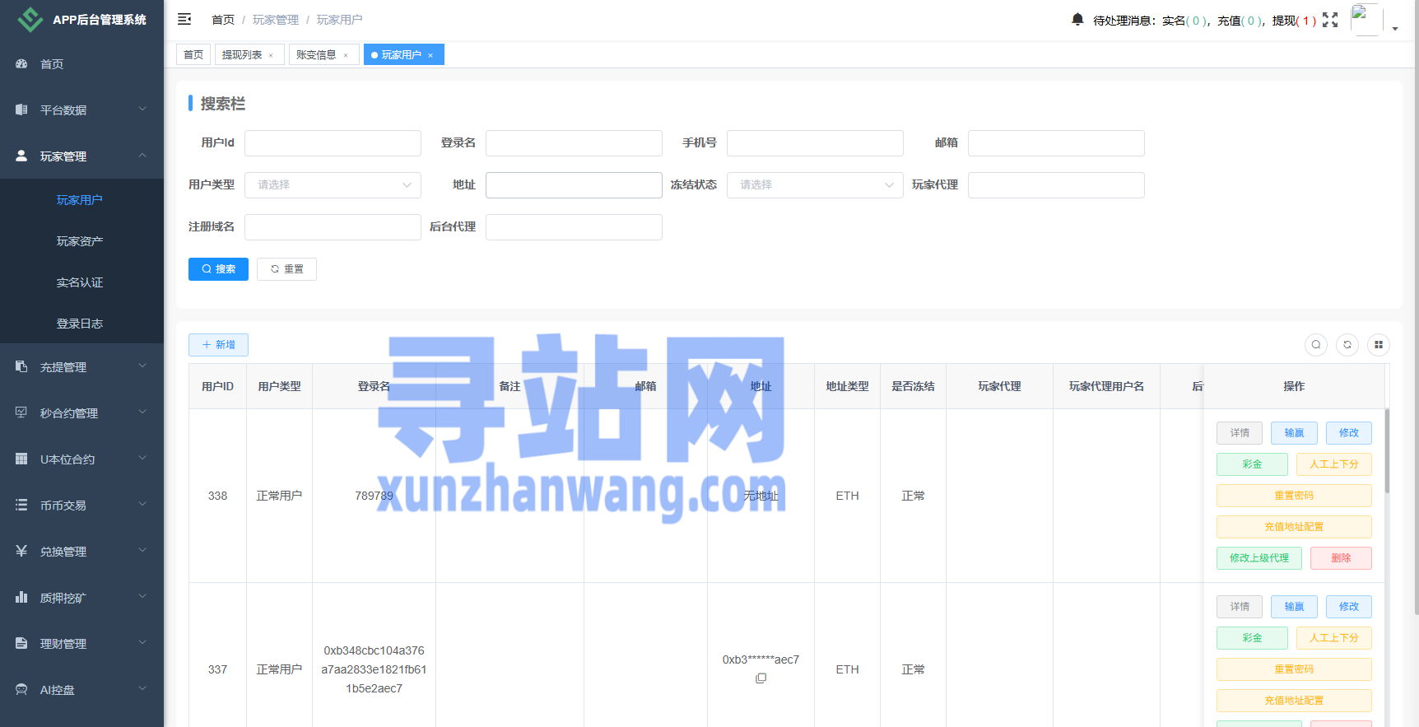This screenshot has height=727, width=1419.
Task: Expand the 充提管理 sidebar menu
Action: pos(81,367)
